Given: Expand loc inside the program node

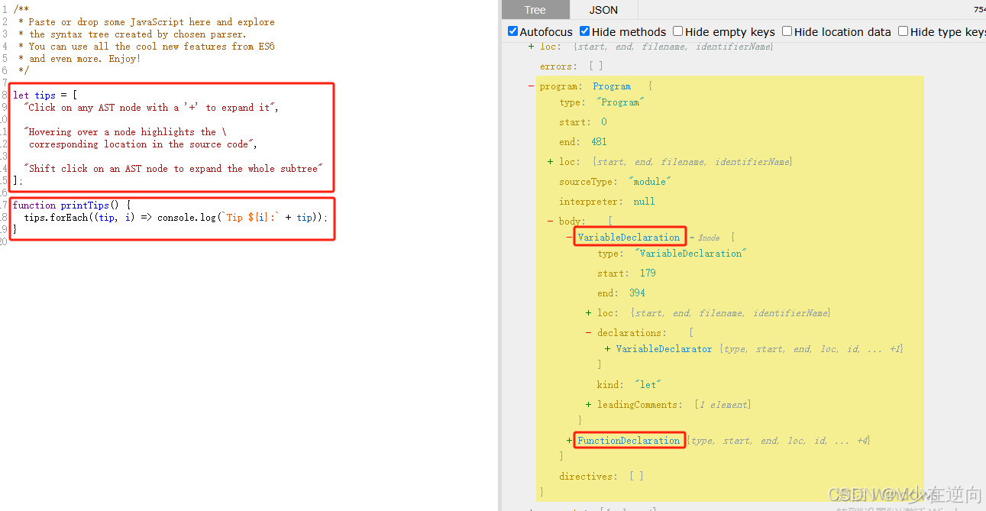Looking at the screenshot, I should (549, 161).
